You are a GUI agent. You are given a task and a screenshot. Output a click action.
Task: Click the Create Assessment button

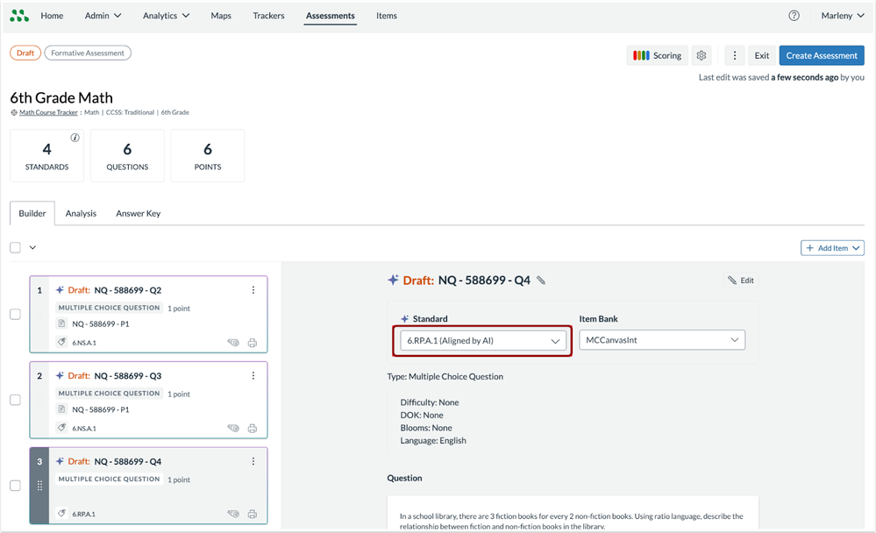coord(822,55)
